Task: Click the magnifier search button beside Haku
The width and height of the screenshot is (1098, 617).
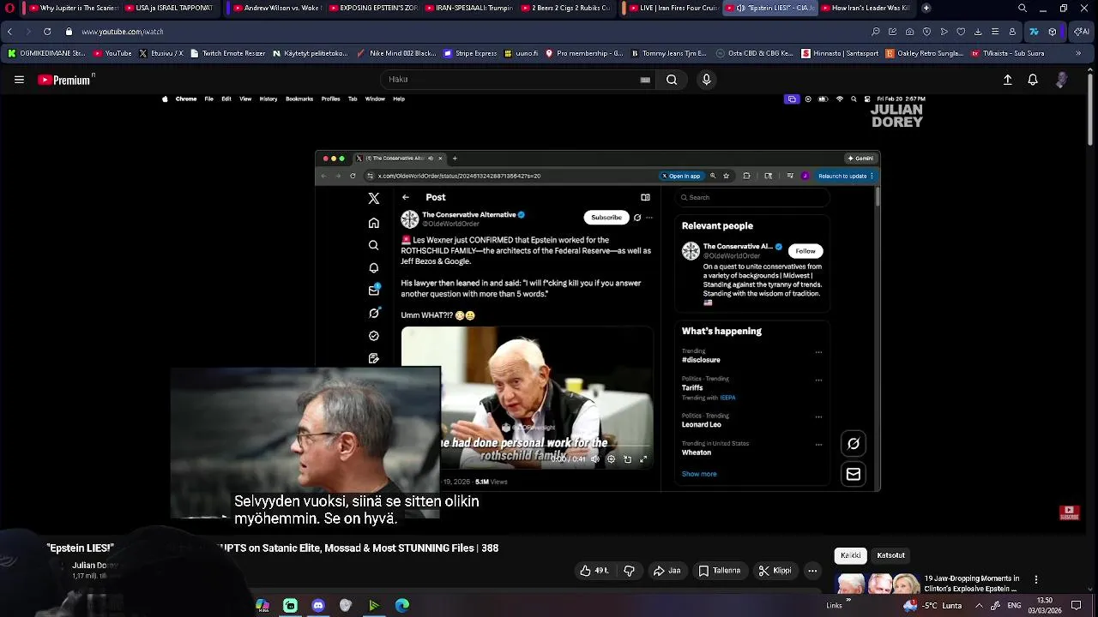Action: pos(672,80)
